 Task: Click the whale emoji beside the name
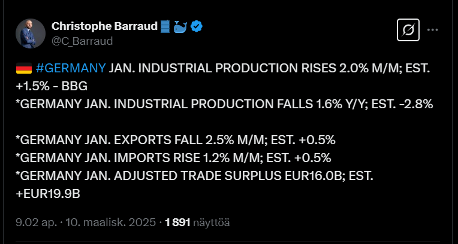[x=180, y=26]
